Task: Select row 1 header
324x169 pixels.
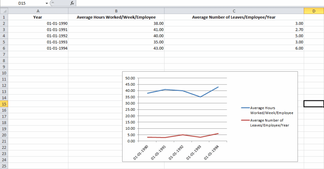Action: [4, 17]
